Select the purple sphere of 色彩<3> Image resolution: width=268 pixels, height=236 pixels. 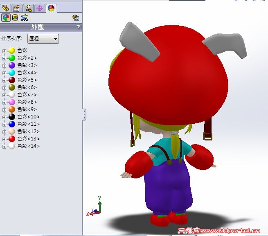pos(12,65)
